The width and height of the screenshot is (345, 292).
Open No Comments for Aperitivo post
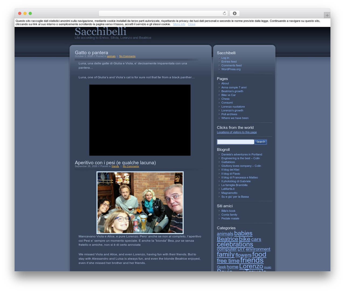[x=131, y=166]
